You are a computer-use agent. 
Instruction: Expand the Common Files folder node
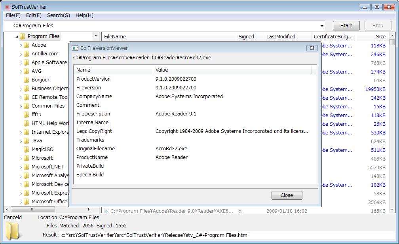(x=21, y=106)
